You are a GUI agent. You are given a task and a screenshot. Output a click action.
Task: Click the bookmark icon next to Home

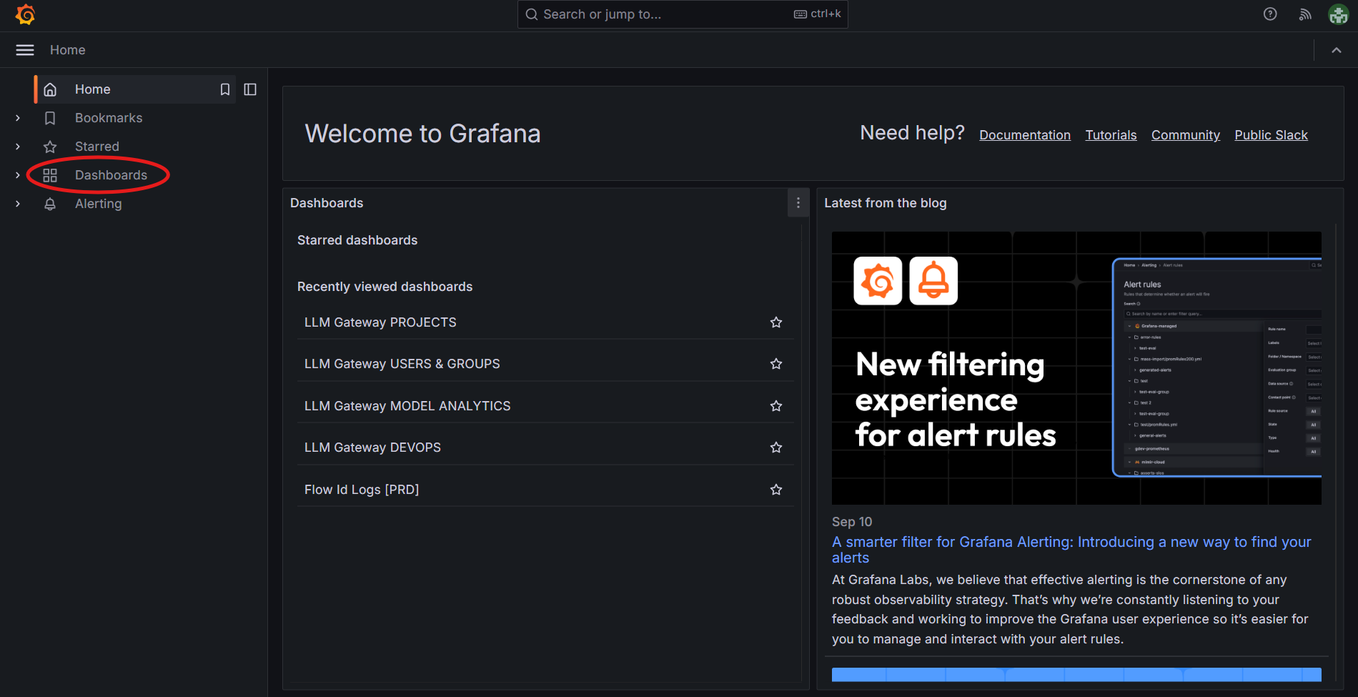point(225,89)
